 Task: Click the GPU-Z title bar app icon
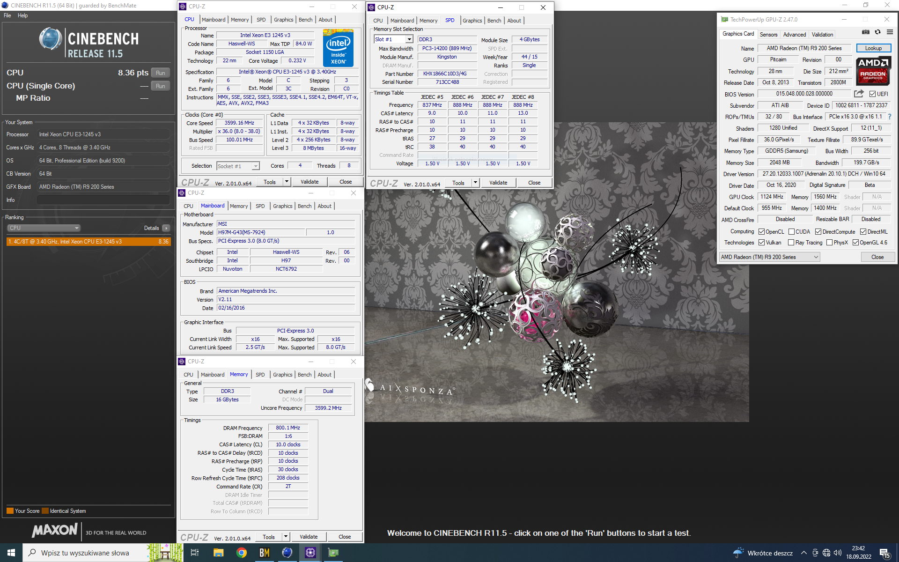[x=724, y=20]
